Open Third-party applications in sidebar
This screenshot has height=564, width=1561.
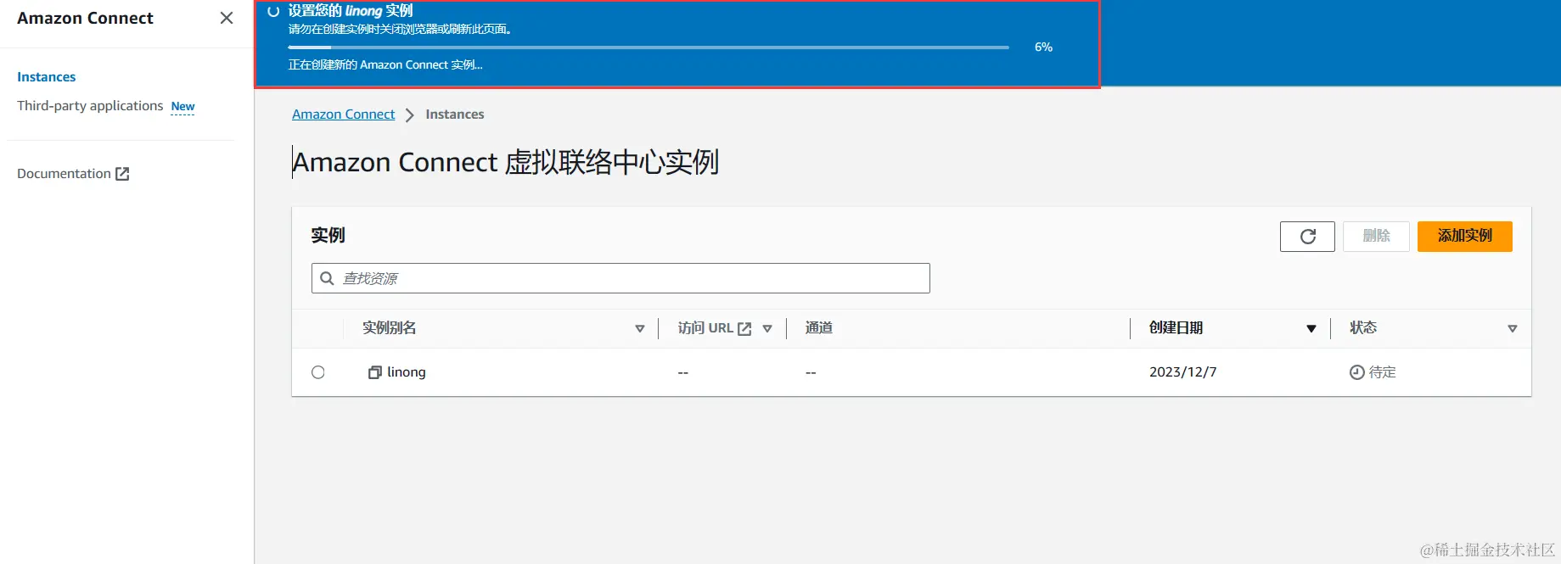(x=90, y=106)
